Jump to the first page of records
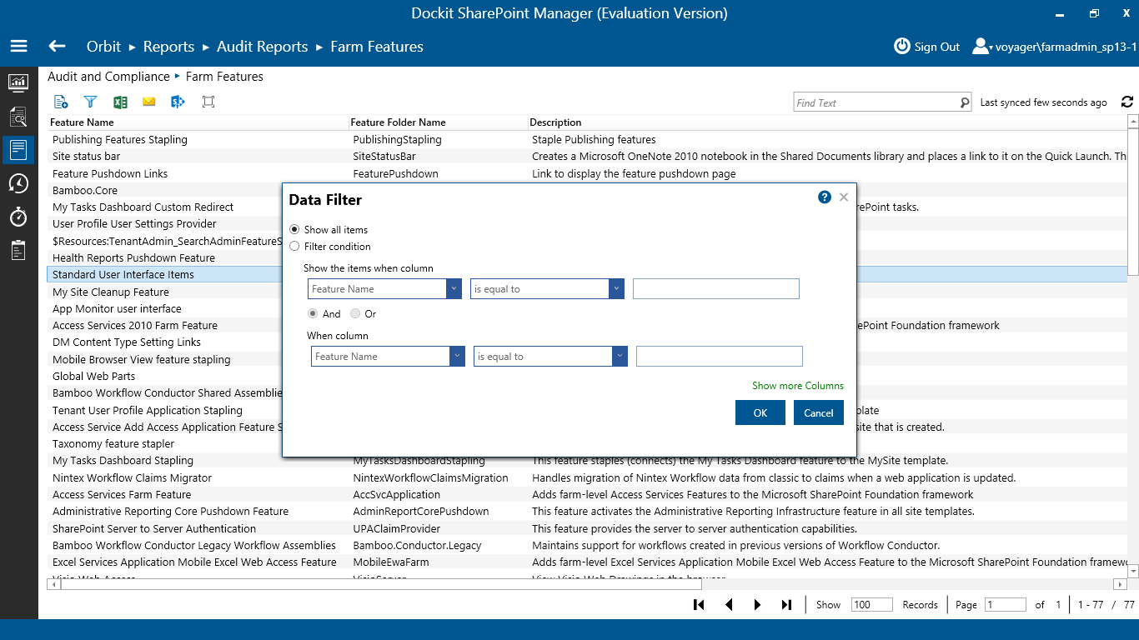The image size is (1139, 640). 699,605
